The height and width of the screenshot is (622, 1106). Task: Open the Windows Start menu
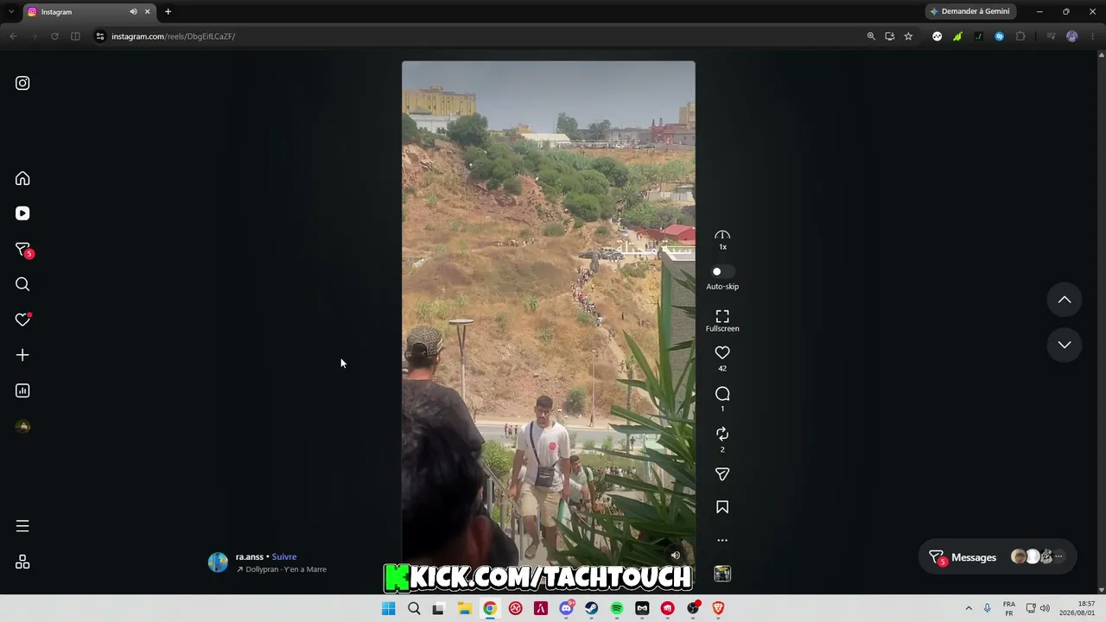pos(389,608)
